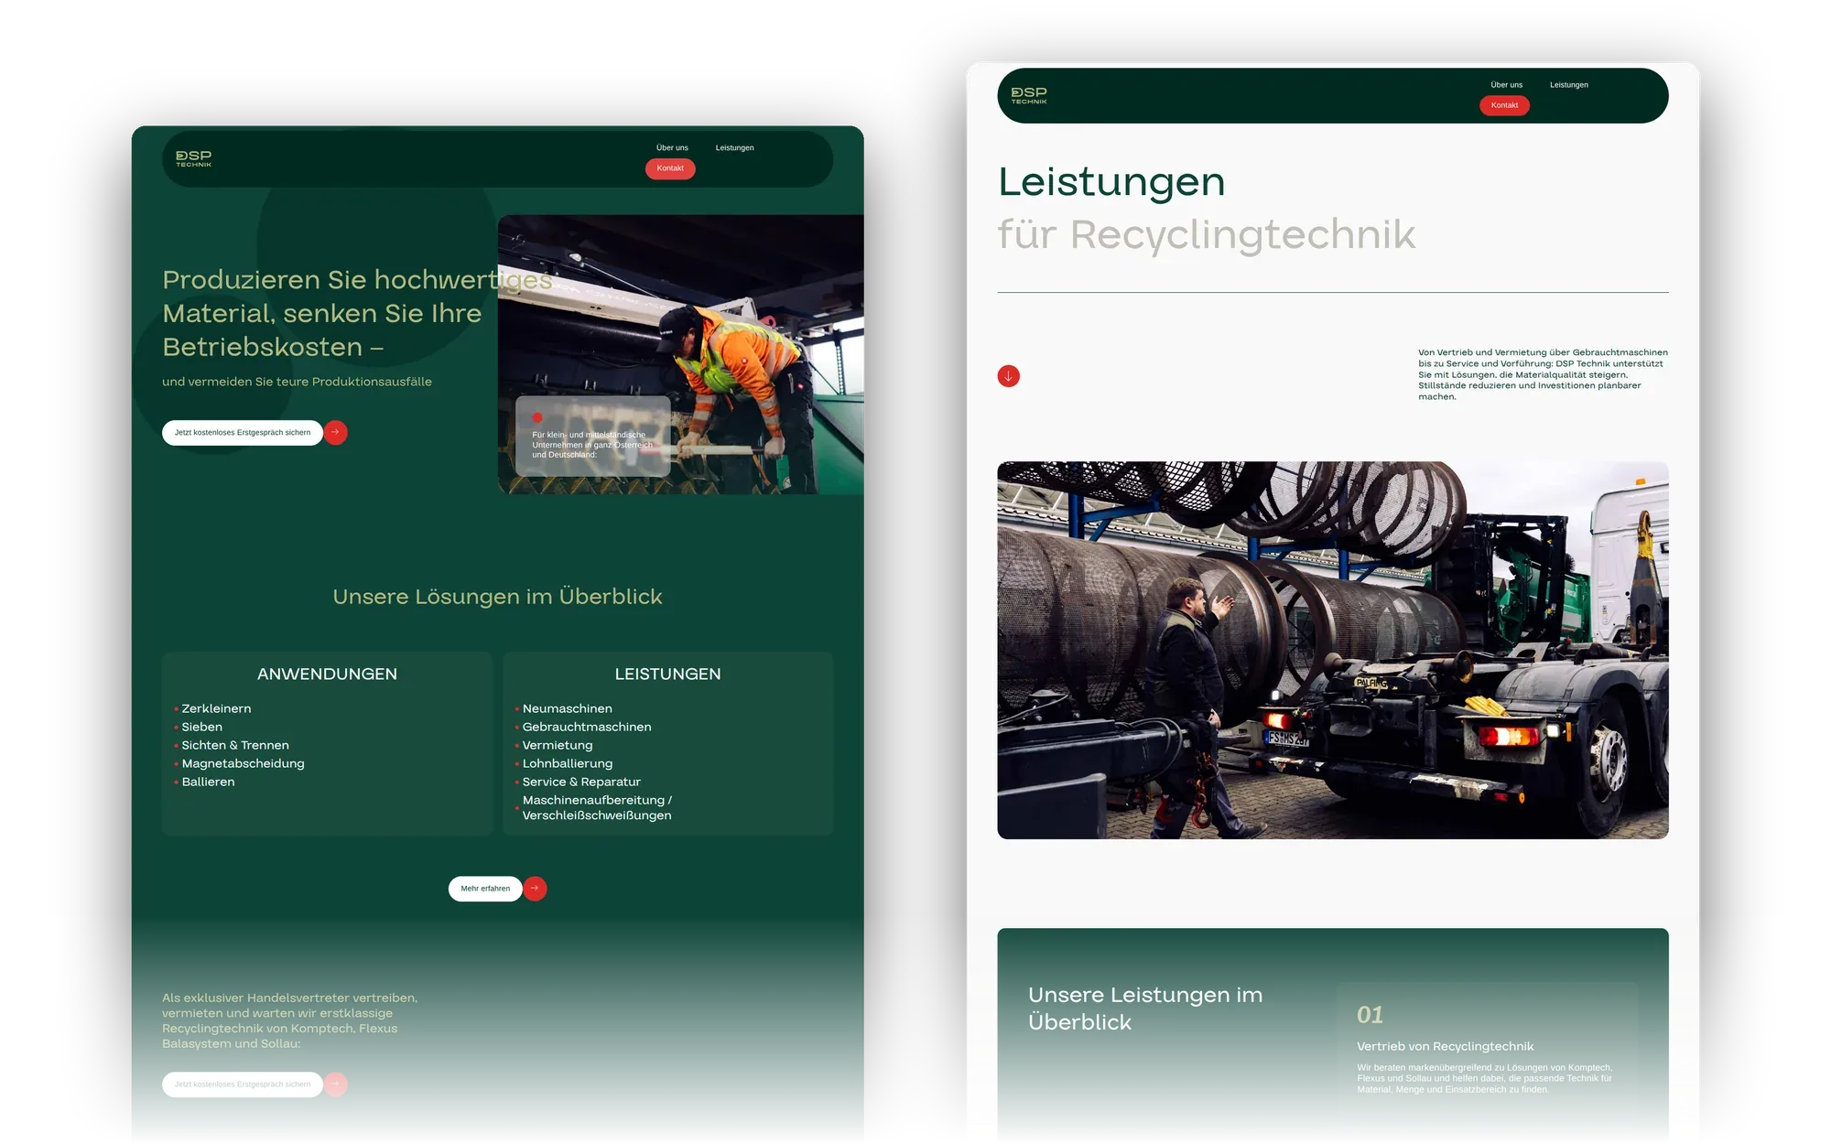The image size is (1831, 1144).
Task: Click faded 'Jetzt kostenloses Erstgespräch sichern' bottom button
Action: 243,1085
